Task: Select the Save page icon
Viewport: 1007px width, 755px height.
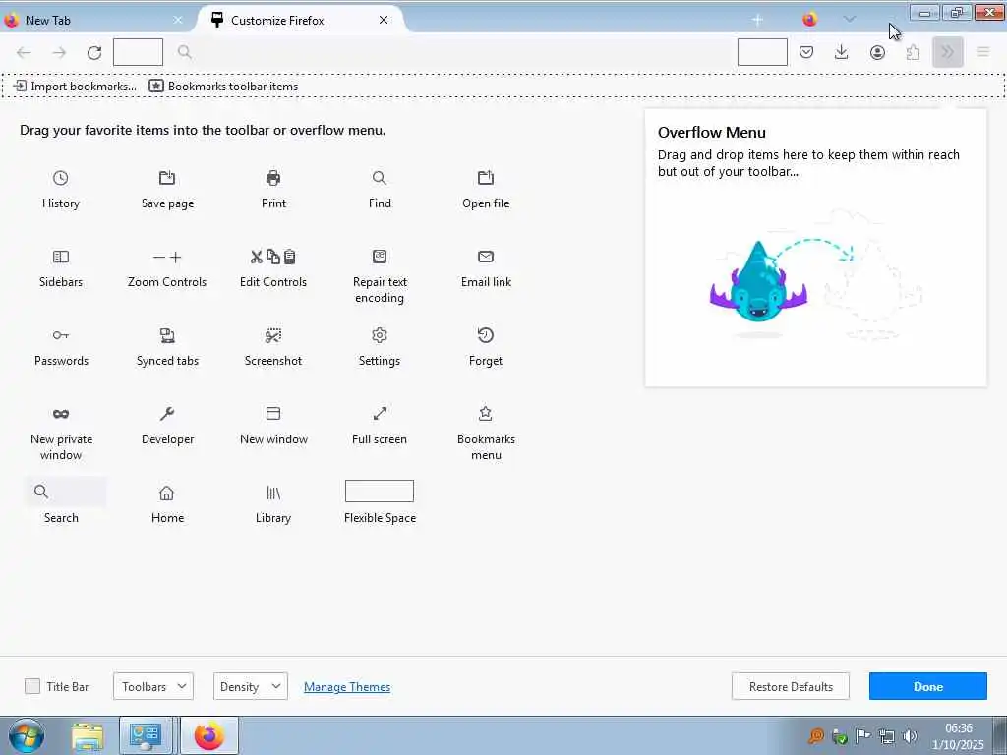Action: 167,178
